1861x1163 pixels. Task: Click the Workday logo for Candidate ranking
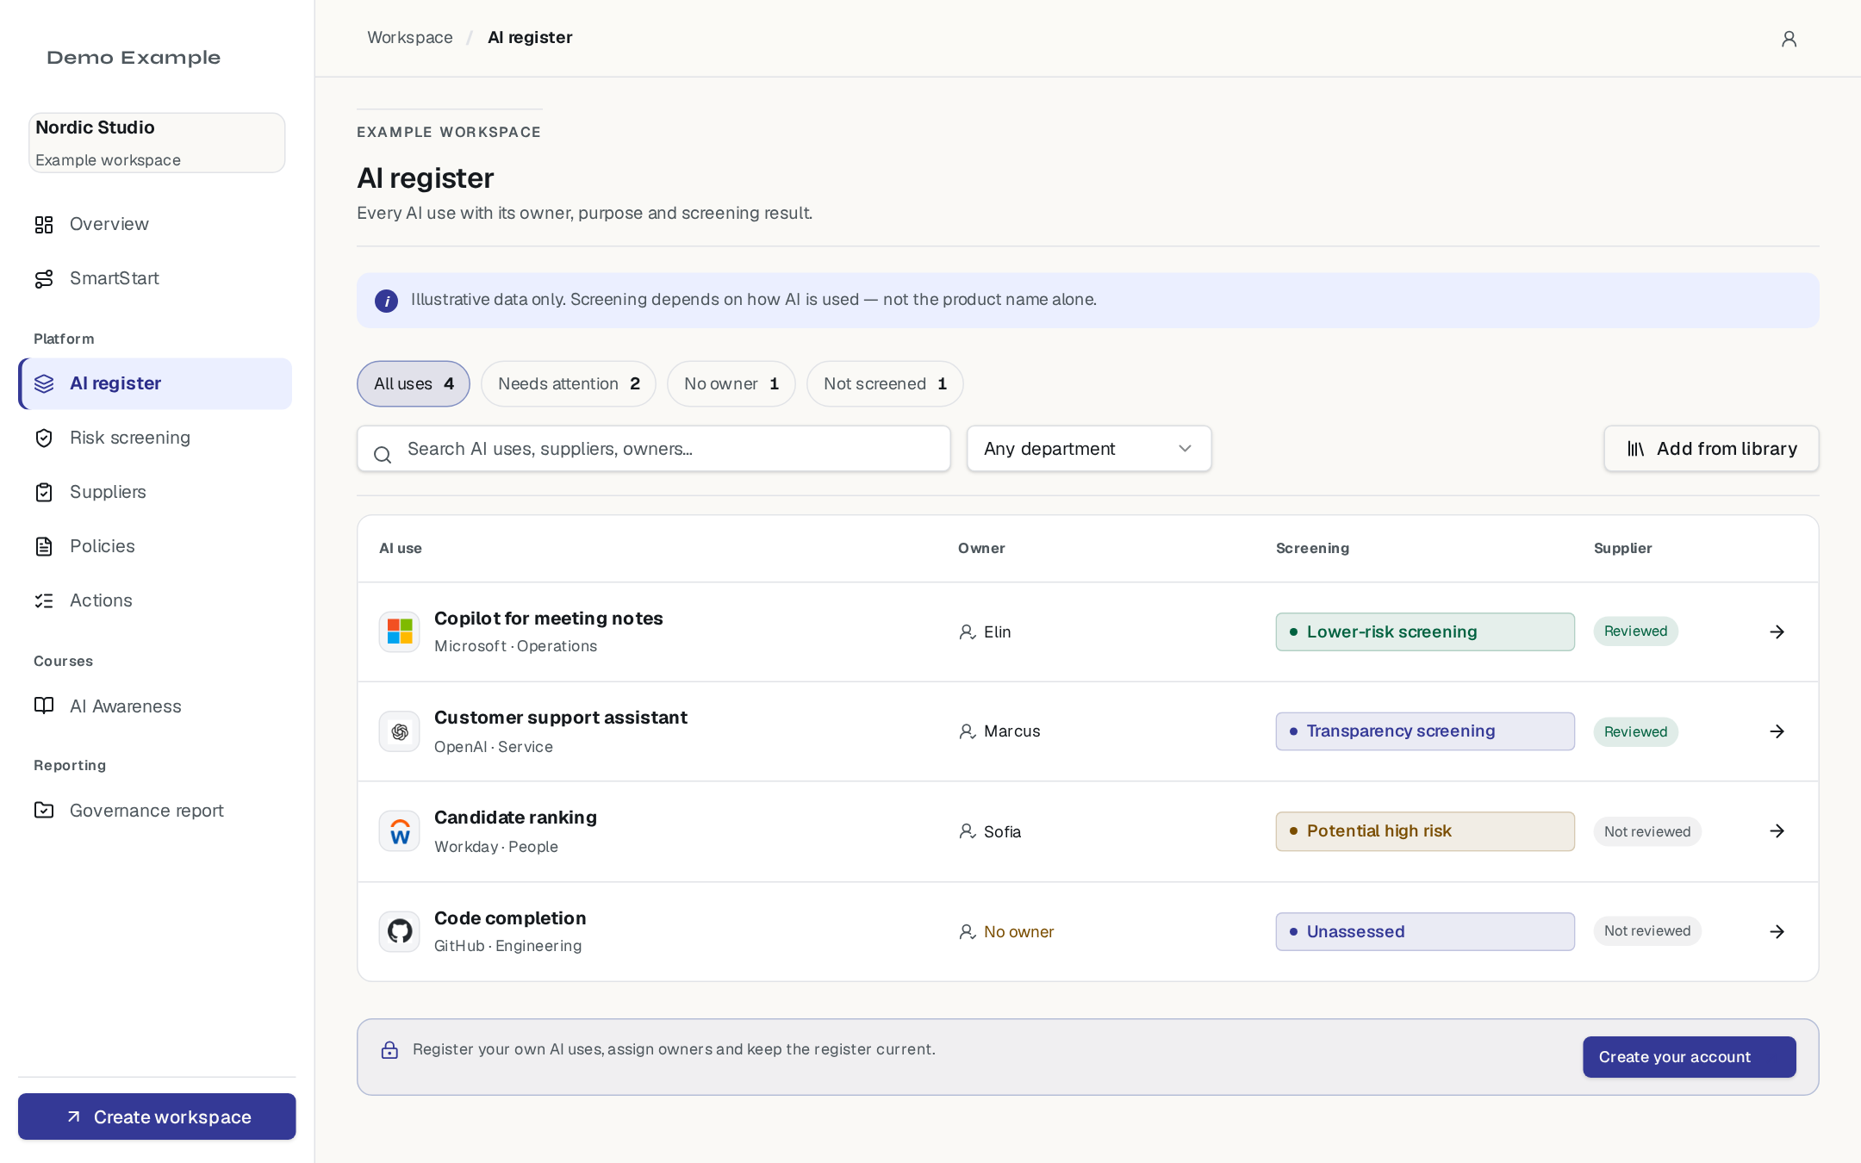tap(400, 831)
